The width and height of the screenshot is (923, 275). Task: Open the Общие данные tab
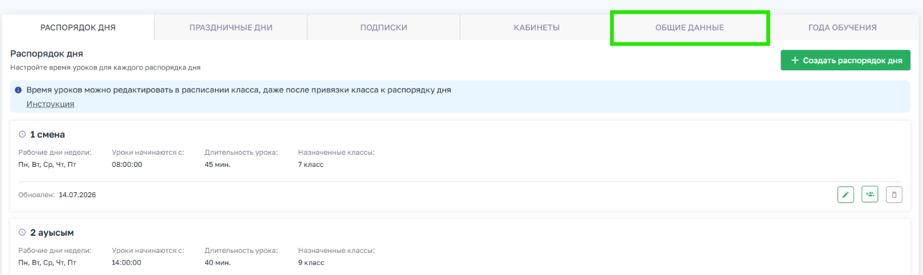(690, 27)
